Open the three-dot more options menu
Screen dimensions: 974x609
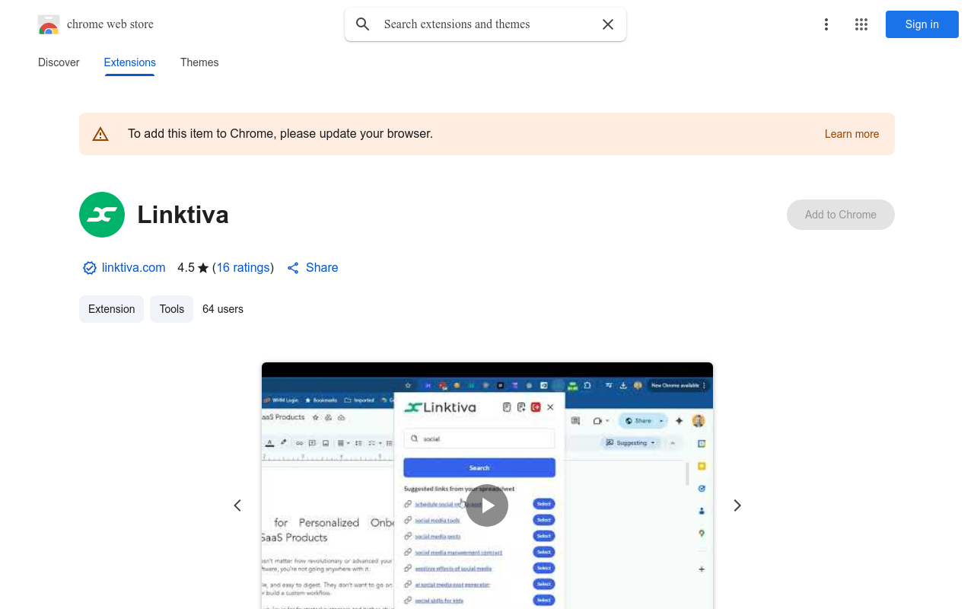[x=826, y=24]
